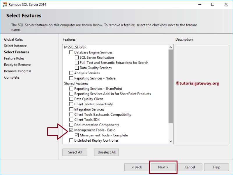Enable Client Tools Backwards Compatibility
Image resolution: width=233 pixels, height=175 pixels.
click(x=71, y=114)
